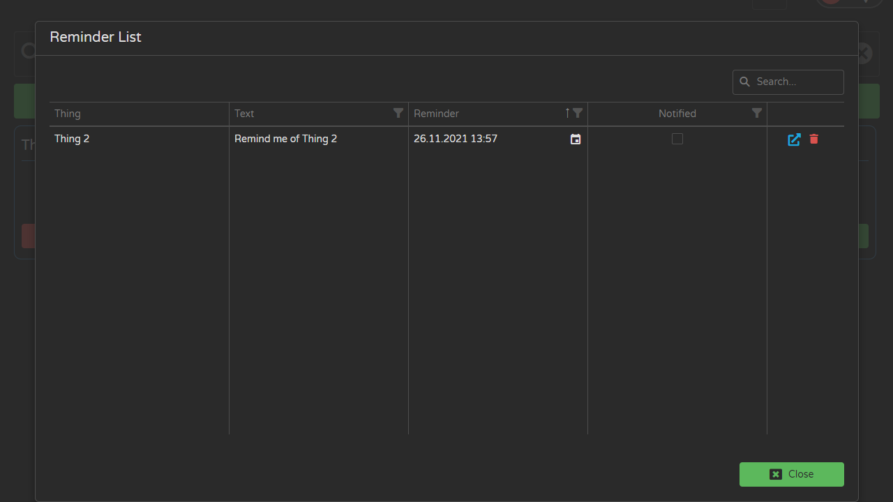The width and height of the screenshot is (893, 502).
Task: Filter the Text column
Action: pyautogui.click(x=398, y=113)
